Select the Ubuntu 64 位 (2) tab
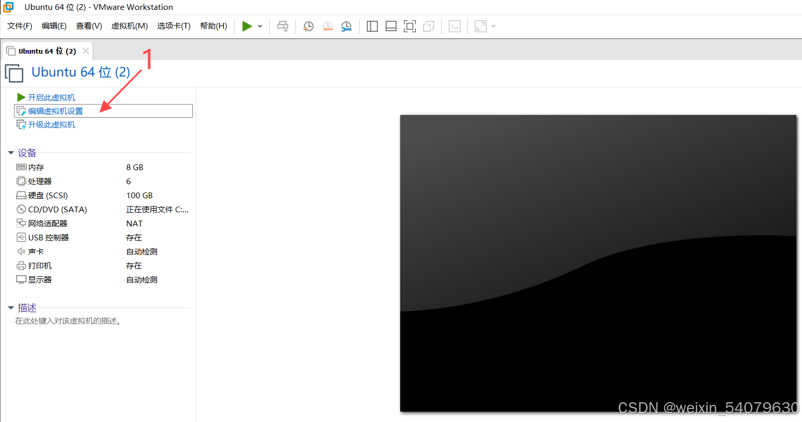The width and height of the screenshot is (802, 422). [47, 51]
